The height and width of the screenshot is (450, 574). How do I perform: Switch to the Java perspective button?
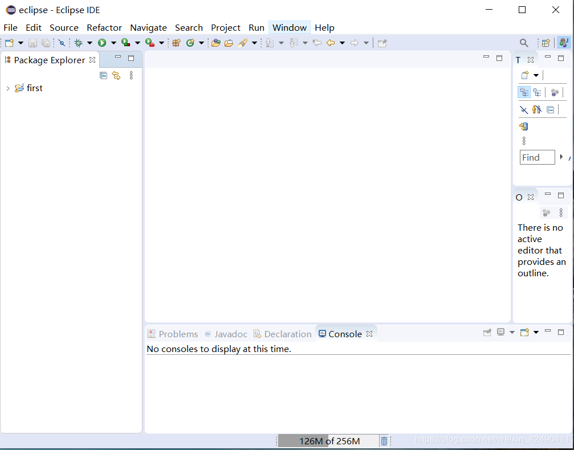pos(564,43)
